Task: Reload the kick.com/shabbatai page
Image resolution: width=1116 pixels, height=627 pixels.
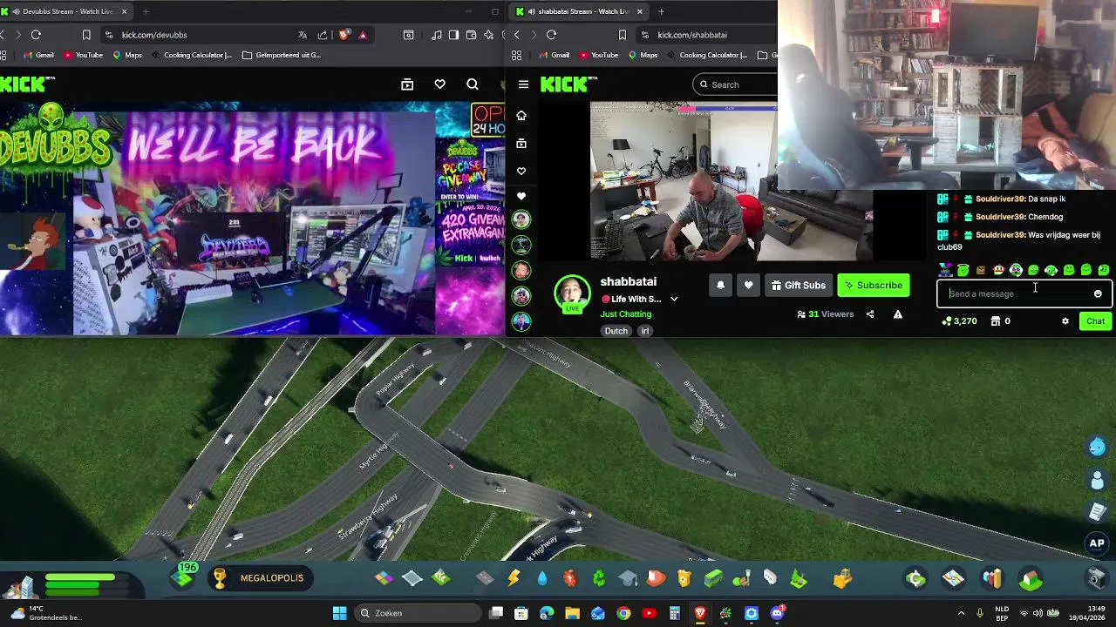Action: 551,35
